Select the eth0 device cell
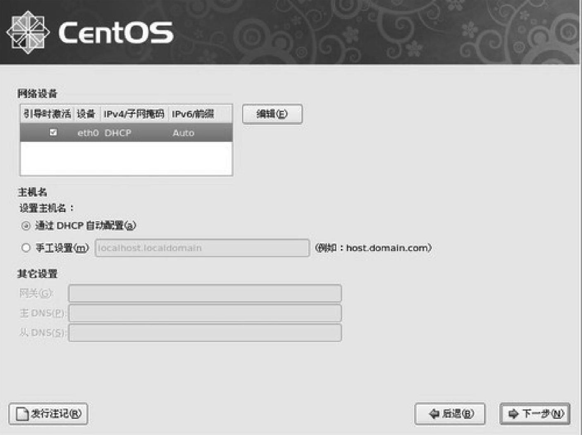This screenshot has width=582, height=435. point(88,133)
